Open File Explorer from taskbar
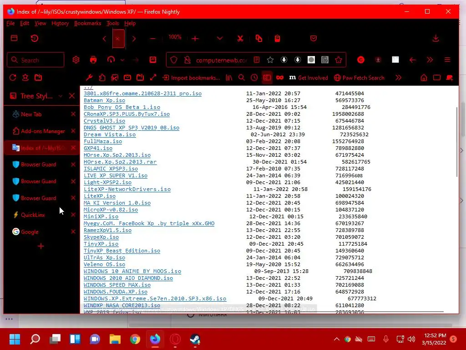 (115, 339)
